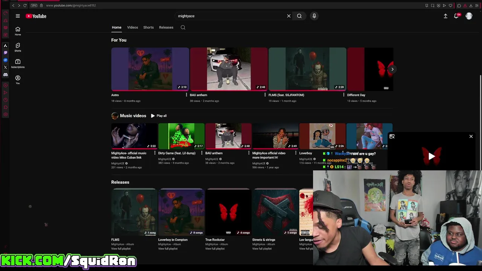Switch to the Home channel tab
The height and width of the screenshot is (271, 482).
(116, 27)
